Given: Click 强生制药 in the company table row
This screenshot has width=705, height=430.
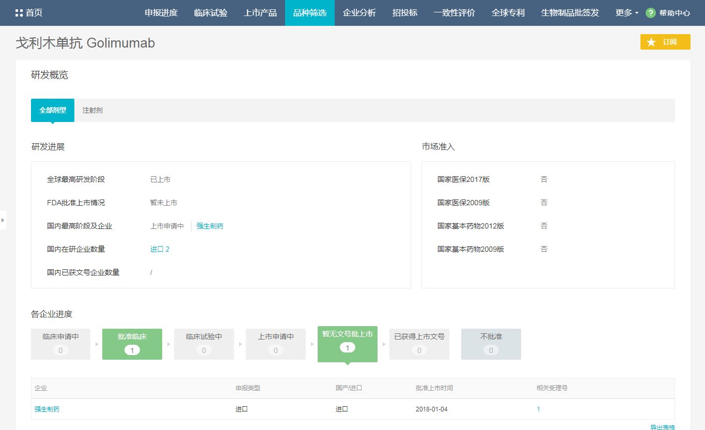Looking at the screenshot, I should [x=47, y=409].
